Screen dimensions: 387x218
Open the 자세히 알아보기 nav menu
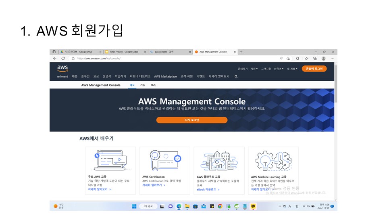tap(219, 76)
